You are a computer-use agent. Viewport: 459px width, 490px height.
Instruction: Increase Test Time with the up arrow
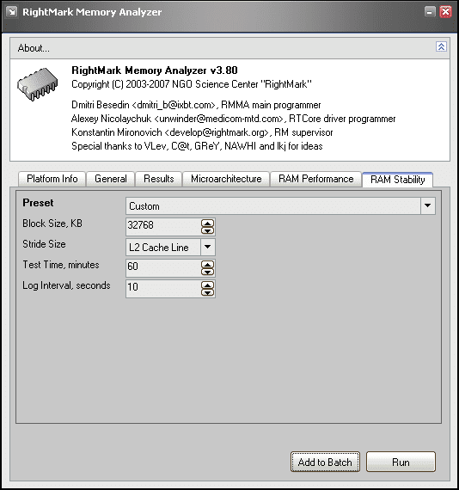[x=207, y=265]
